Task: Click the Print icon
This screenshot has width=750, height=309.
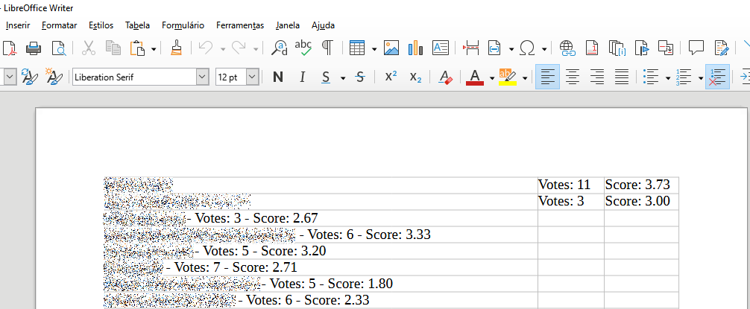Action: [34, 48]
